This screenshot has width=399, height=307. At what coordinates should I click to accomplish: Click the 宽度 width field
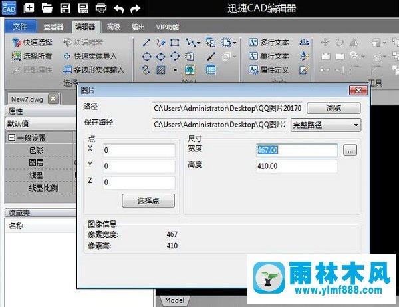click(x=297, y=150)
